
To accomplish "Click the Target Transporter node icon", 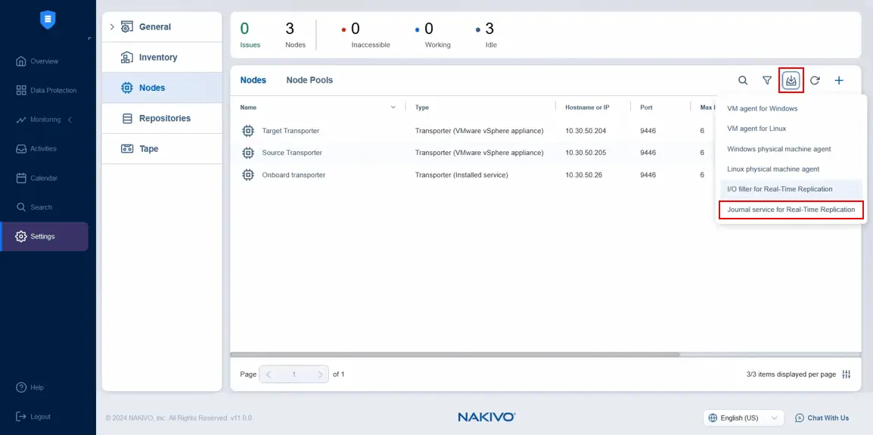I will (247, 131).
